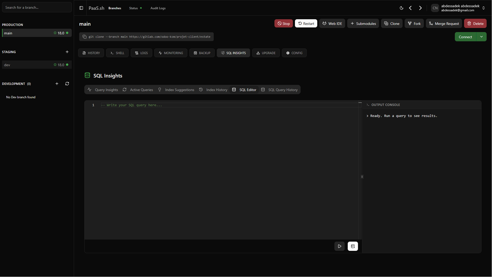This screenshot has height=277, width=492.
Task: Click the main branch green status dot
Action: tap(67, 33)
